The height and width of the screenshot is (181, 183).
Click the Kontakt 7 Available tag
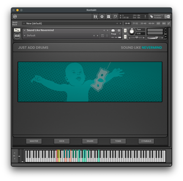click(156, 16)
